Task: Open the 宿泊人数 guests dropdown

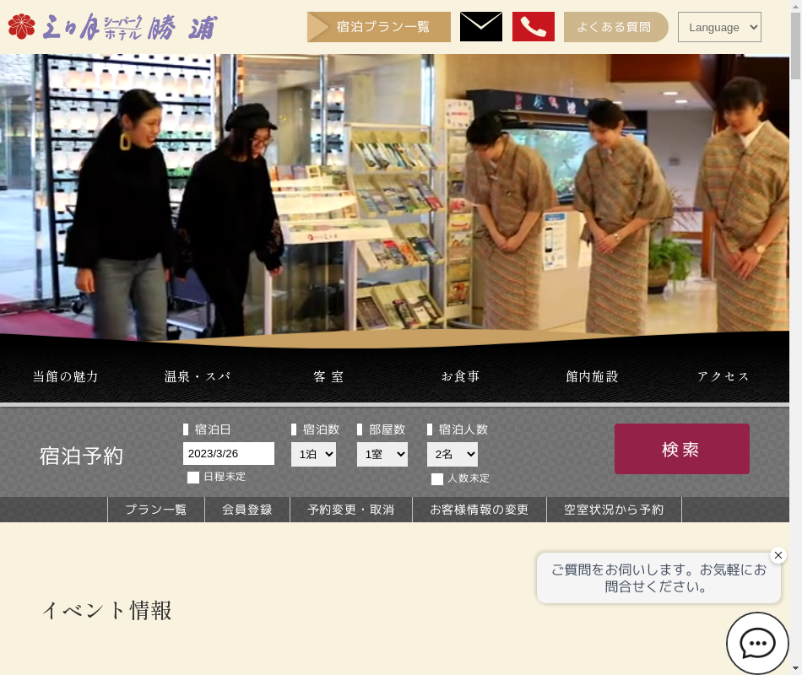Action: coord(452,454)
